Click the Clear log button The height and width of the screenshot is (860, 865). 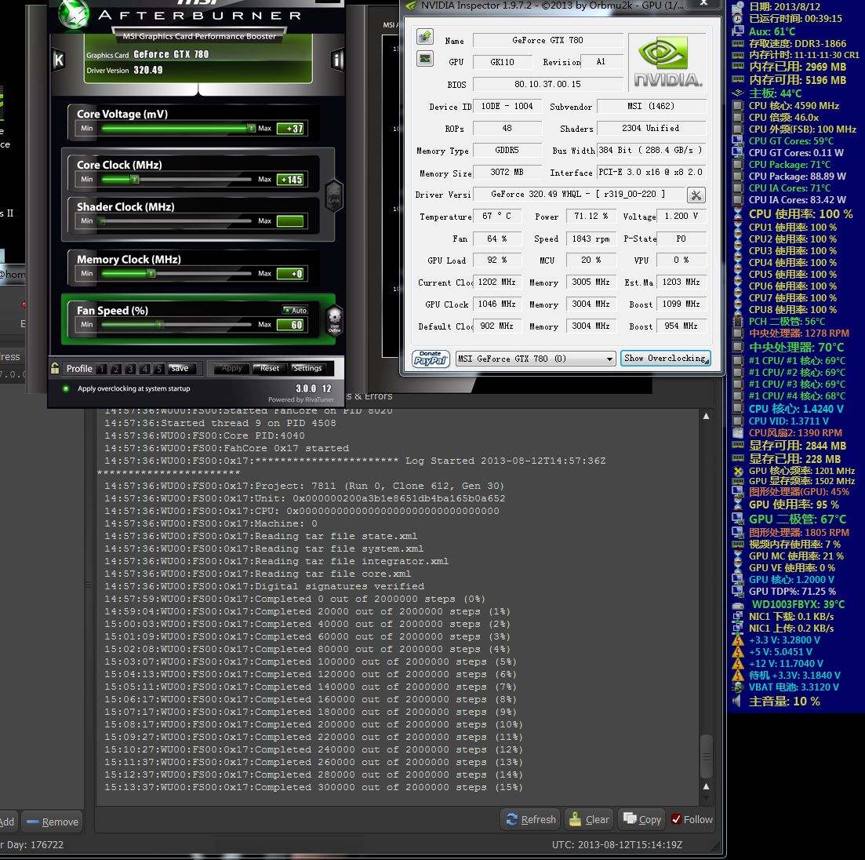pyautogui.click(x=589, y=820)
